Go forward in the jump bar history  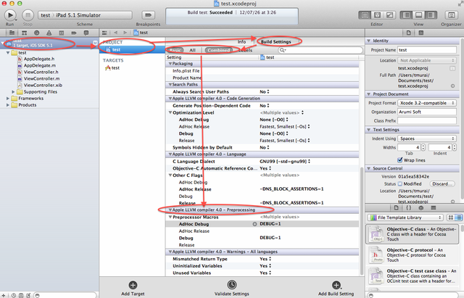click(125, 33)
